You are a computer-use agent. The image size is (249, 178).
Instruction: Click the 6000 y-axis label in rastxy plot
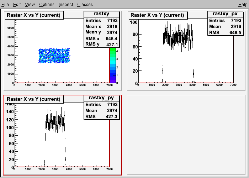[11, 28]
